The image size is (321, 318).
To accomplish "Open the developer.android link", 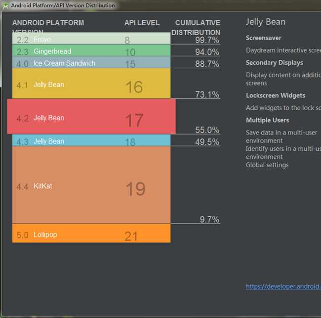I will pyautogui.click(x=283, y=286).
